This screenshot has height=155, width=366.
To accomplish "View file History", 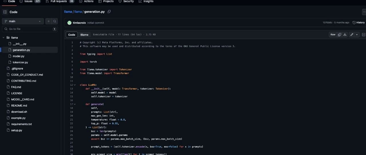I will click(359, 23).
